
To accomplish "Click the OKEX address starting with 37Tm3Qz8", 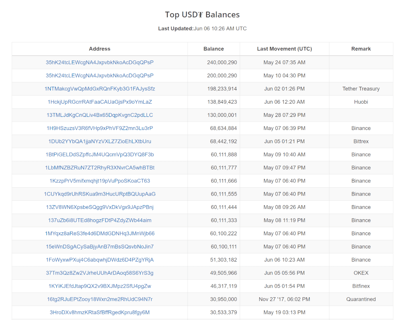I will click(100, 273).
